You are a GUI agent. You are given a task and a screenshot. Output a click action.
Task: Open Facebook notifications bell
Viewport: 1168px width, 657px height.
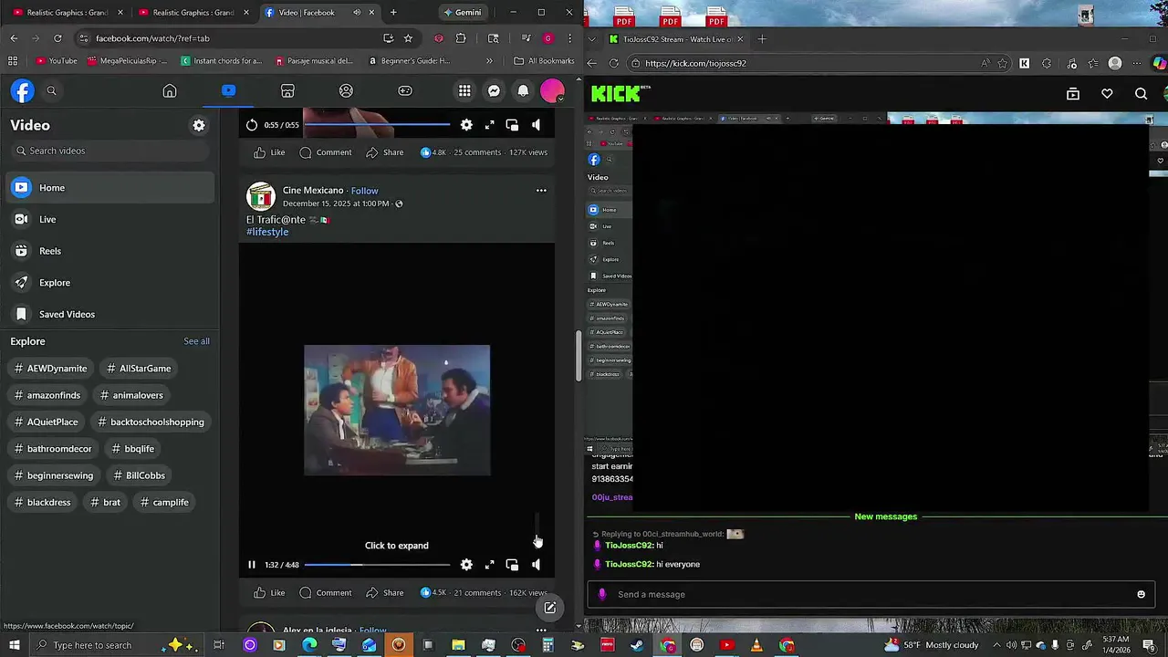pos(523,90)
